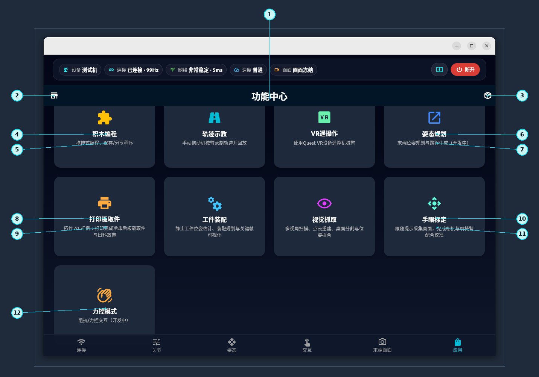Click the 打印板取件 printer icon
539x377 pixels.
coord(105,203)
